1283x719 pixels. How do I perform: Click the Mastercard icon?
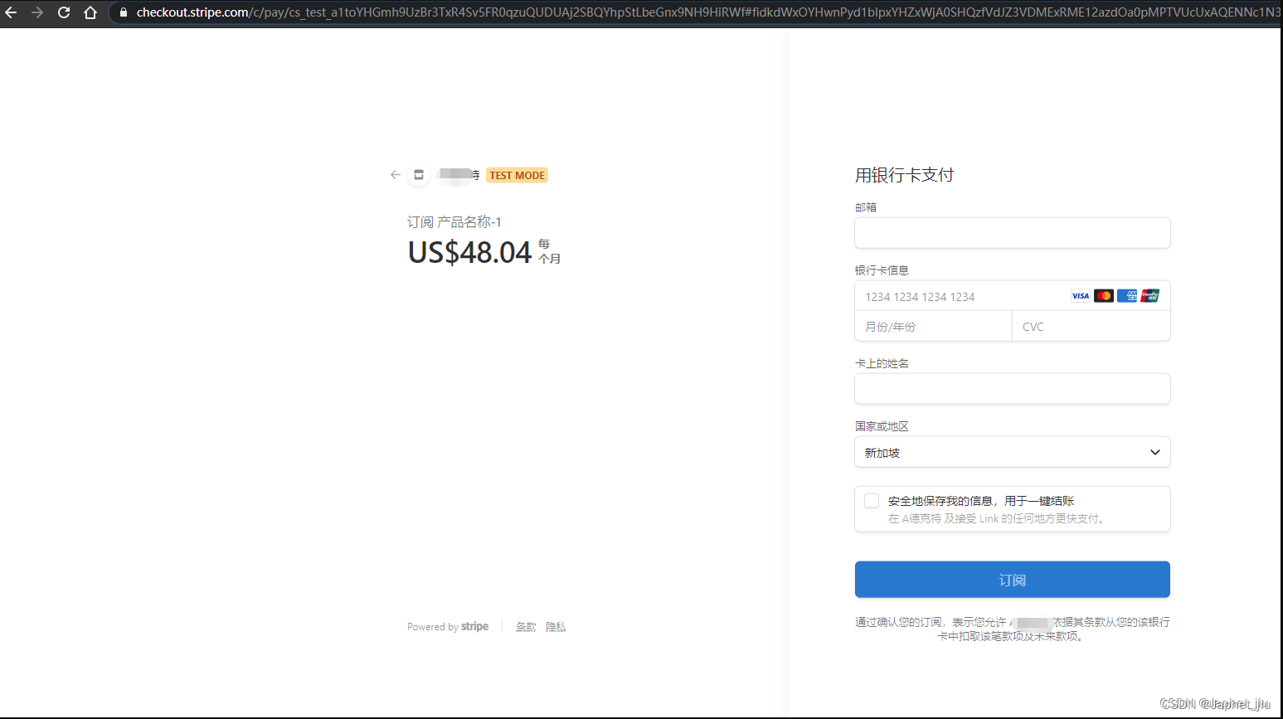(1104, 296)
